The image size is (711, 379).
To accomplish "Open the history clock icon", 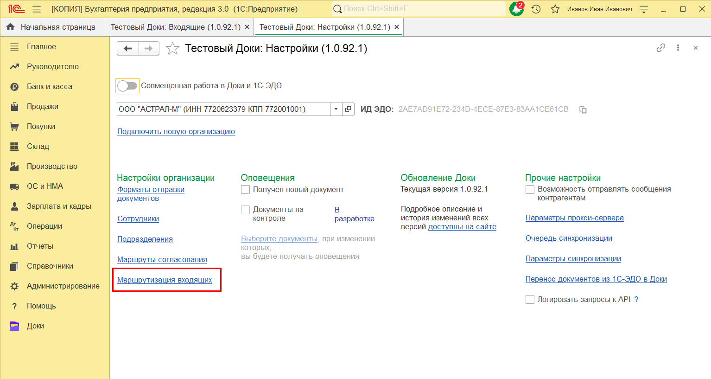I will 536,9.
